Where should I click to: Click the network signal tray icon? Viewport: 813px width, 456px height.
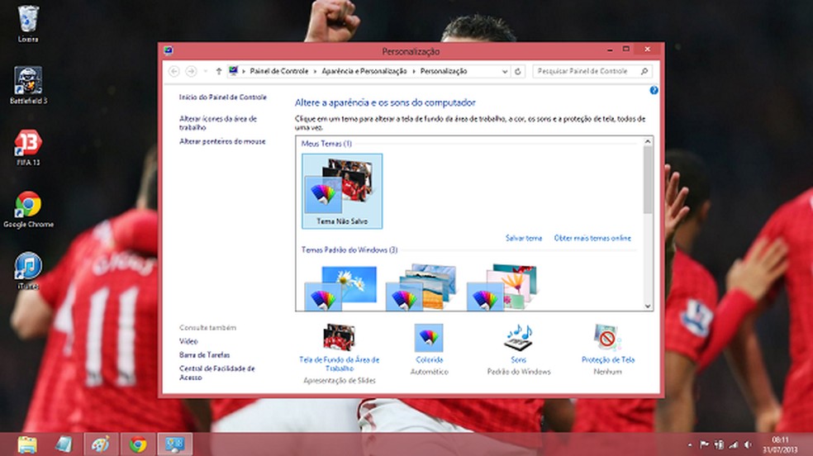[x=733, y=444]
